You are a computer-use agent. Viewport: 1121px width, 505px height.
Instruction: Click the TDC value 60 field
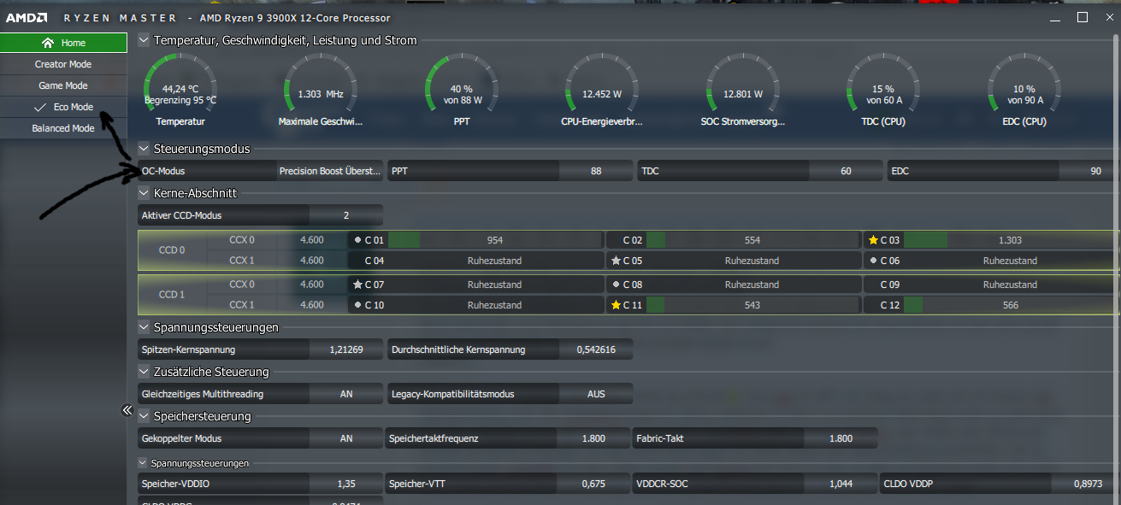click(x=846, y=171)
